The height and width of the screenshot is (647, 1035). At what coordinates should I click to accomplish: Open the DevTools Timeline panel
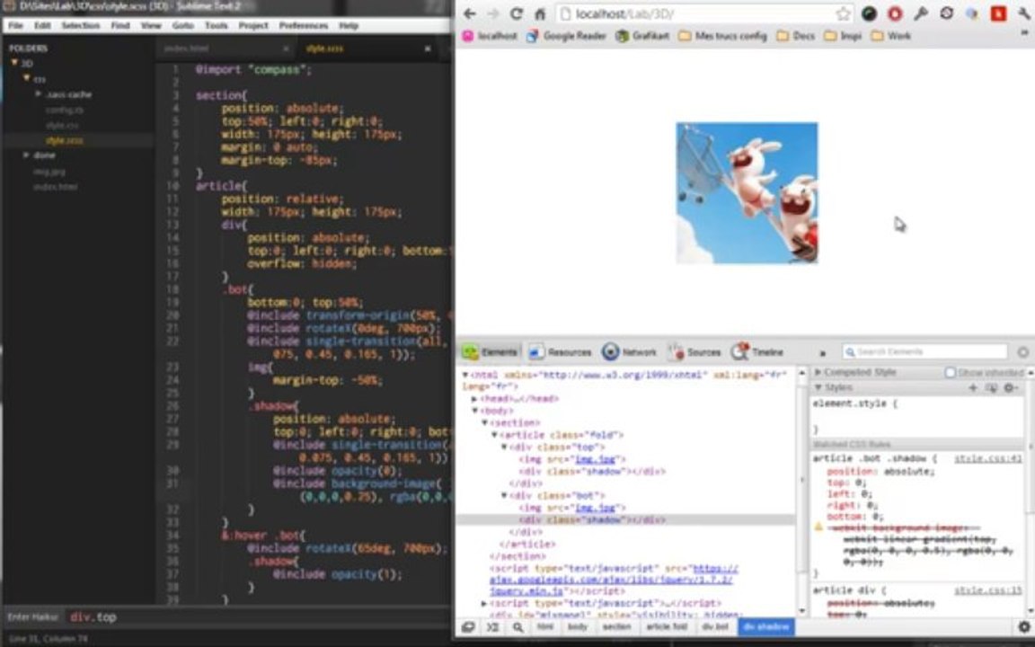coord(757,352)
